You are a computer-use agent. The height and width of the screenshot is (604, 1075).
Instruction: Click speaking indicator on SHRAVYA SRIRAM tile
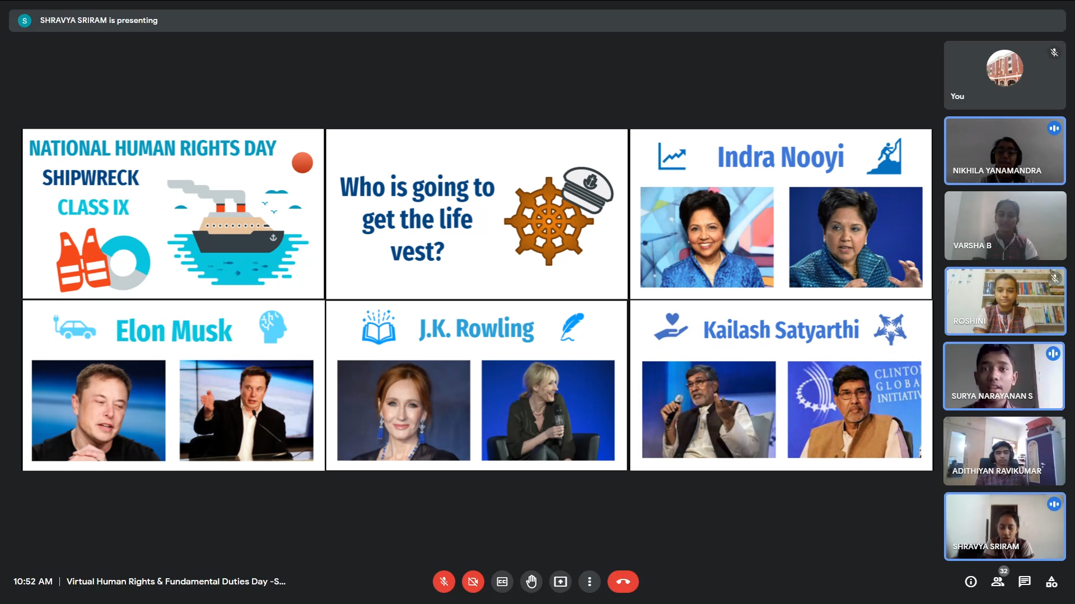(x=1054, y=504)
